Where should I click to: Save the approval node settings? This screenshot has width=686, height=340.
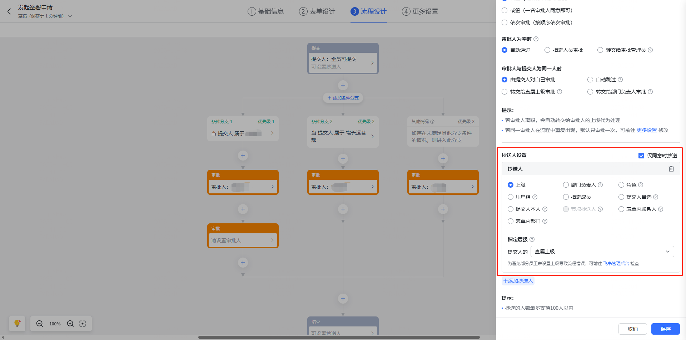coord(666,329)
